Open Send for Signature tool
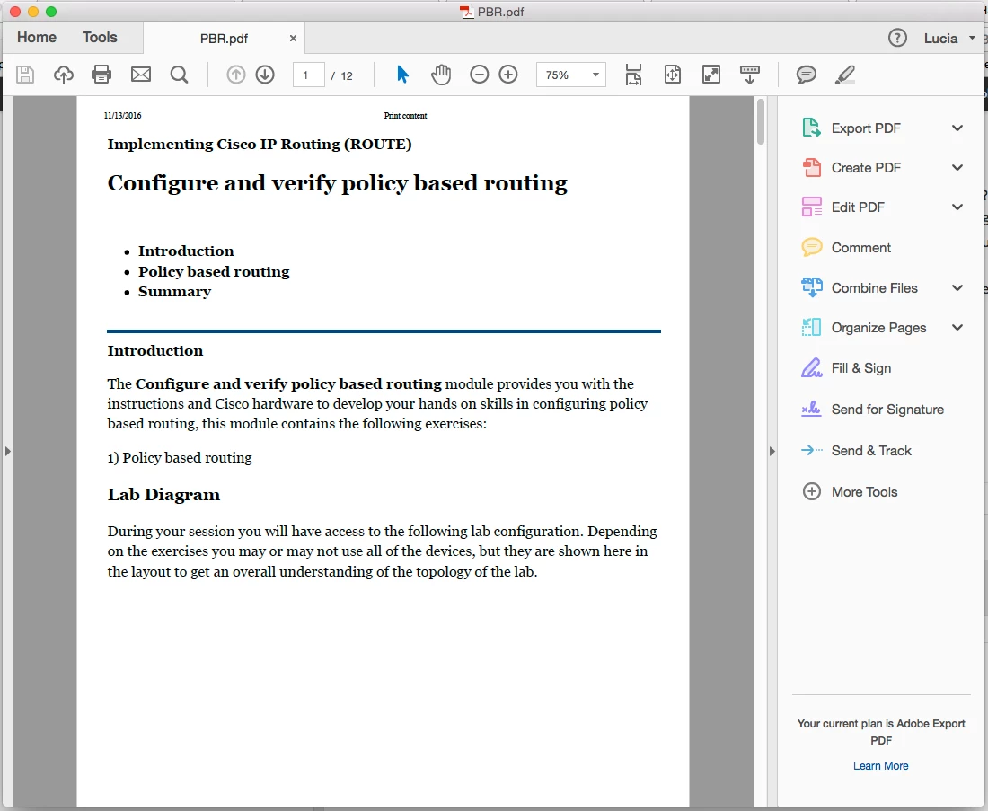Viewport: 988px width, 811px height. 887,410
